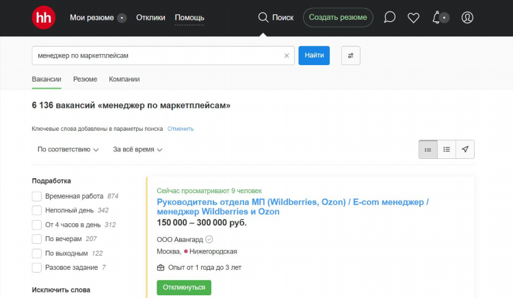Switch to Компании tab

(124, 79)
